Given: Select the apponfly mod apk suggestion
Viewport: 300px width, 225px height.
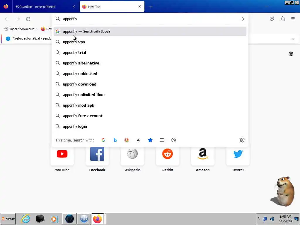Looking at the screenshot, I should click(150, 105).
